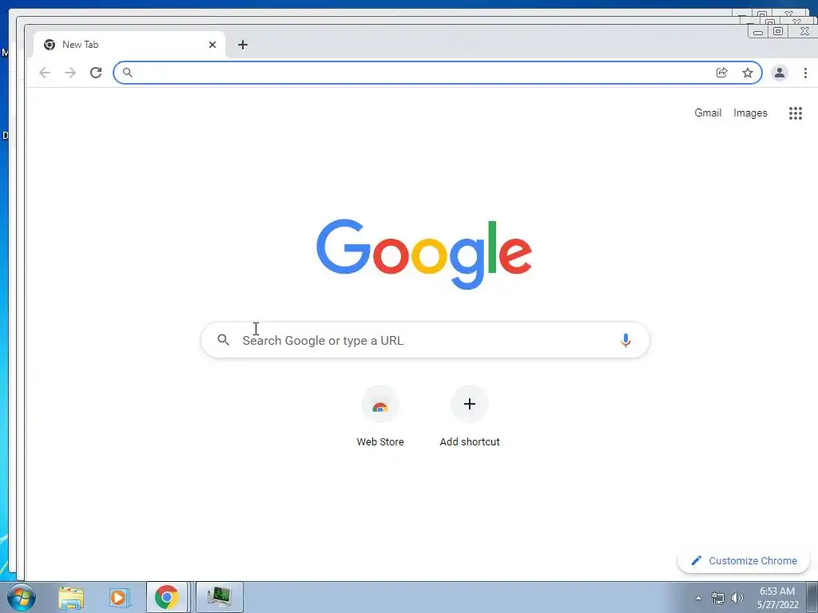Close the New Tab tab
Screen dimensions: 818x613
212,45
